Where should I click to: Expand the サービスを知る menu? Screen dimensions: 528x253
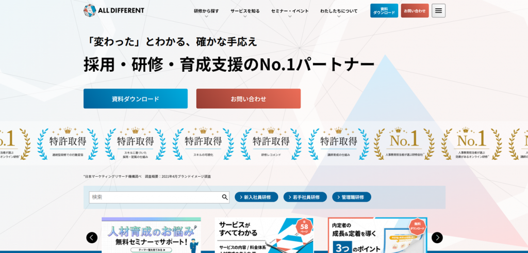point(245,12)
